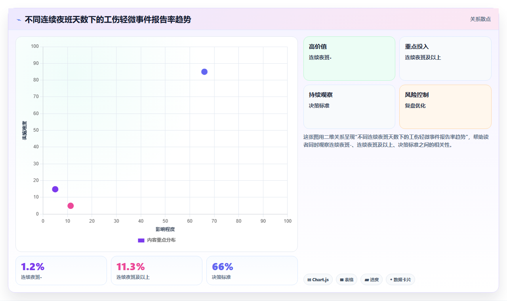Click 复盘优化 text in 风险控制 card

(x=415, y=106)
